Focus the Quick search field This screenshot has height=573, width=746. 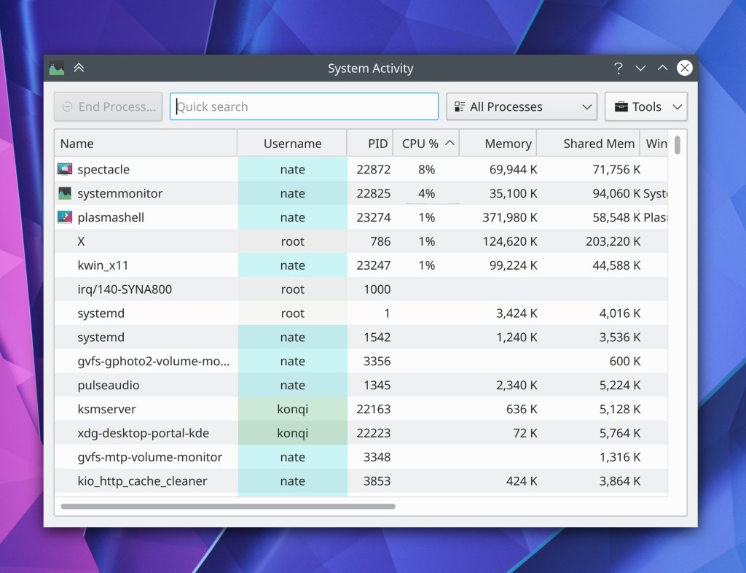tap(305, 106)
